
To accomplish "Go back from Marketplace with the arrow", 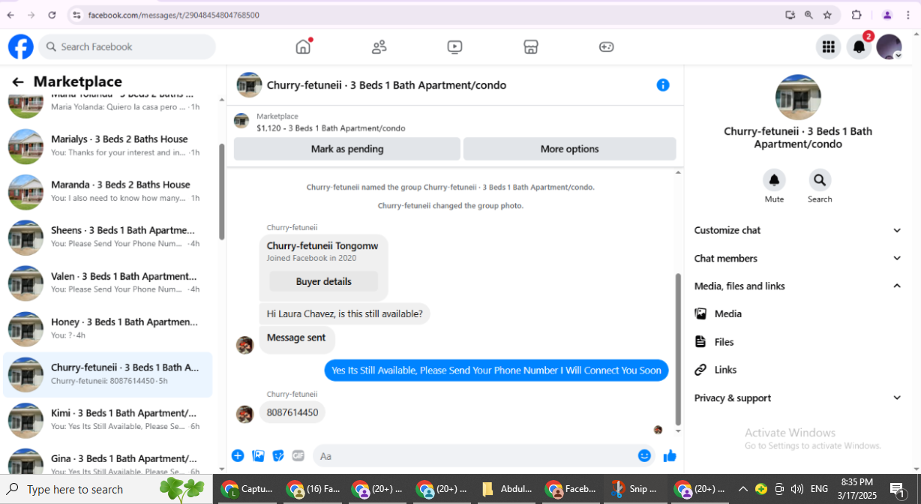I will [x=18, y=82].
